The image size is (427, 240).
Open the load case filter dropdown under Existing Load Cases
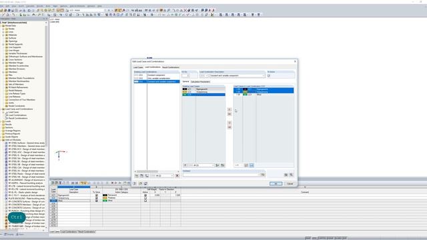coord(213,165)
